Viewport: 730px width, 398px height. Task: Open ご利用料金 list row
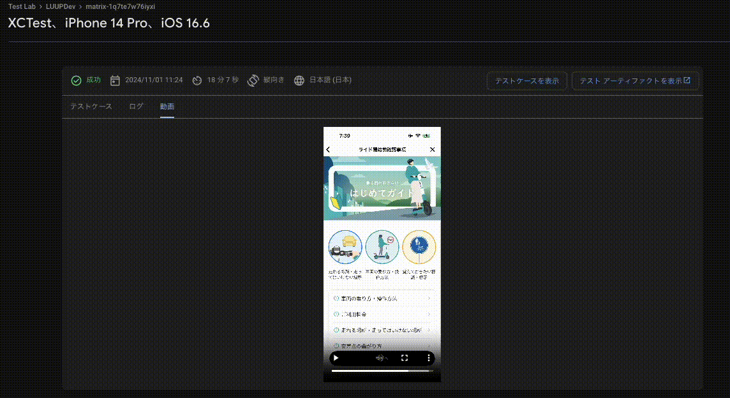tap(382, 314)
